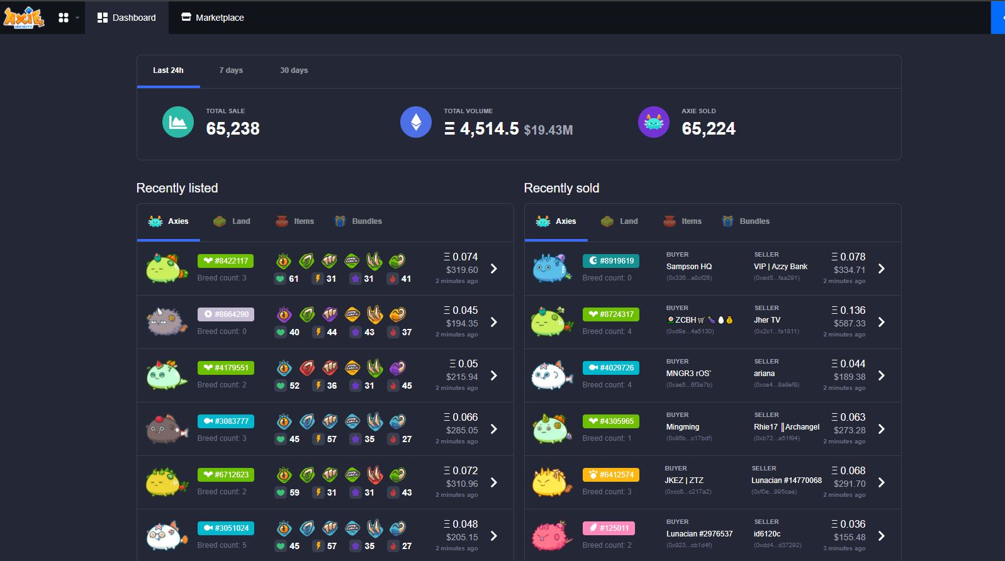
Task: Expand listing row priced 0.05 ETH
Action: (494, 375)
